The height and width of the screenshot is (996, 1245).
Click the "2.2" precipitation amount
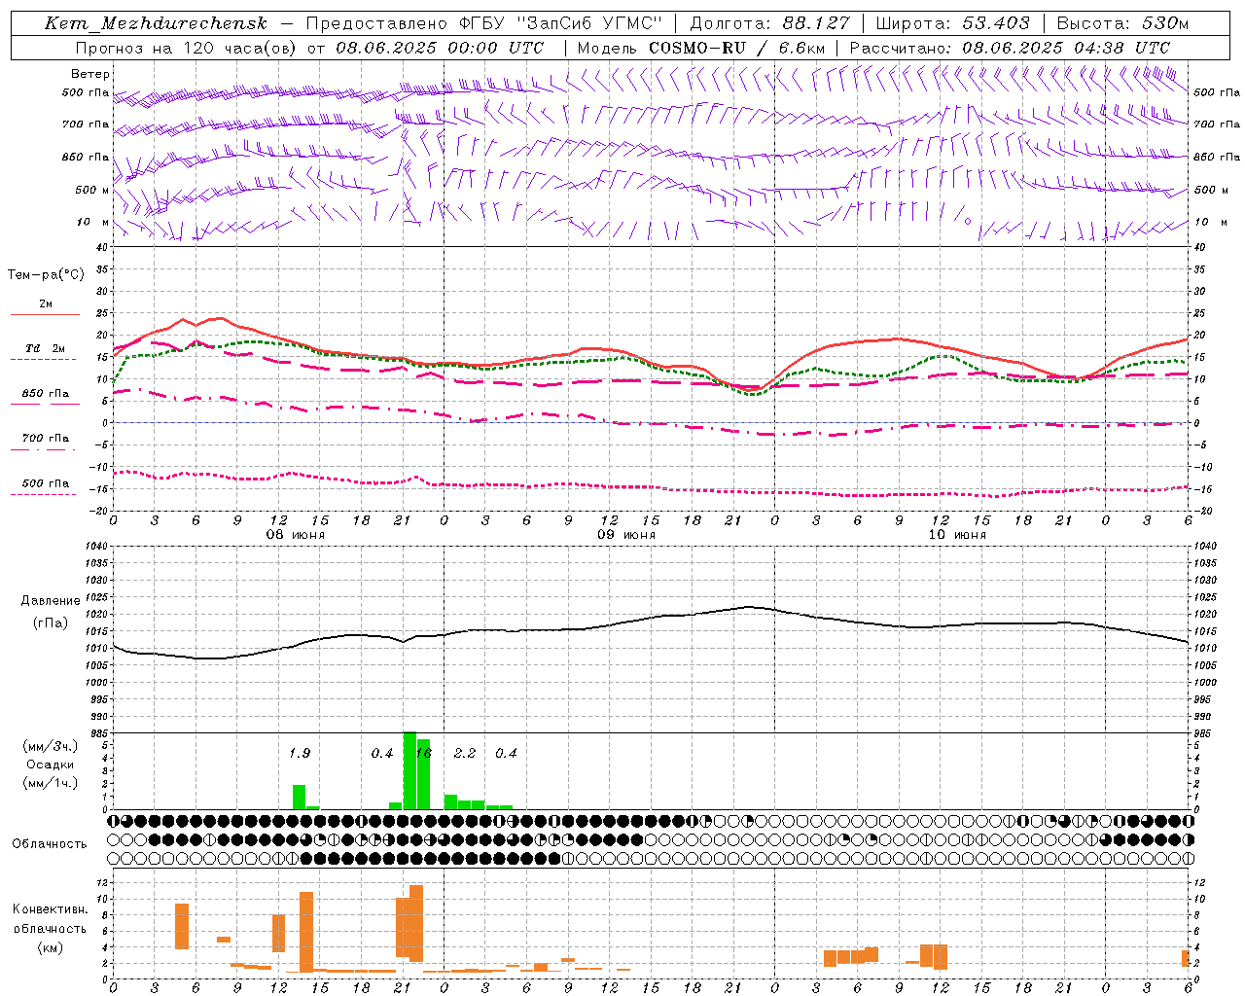point(465,753)
